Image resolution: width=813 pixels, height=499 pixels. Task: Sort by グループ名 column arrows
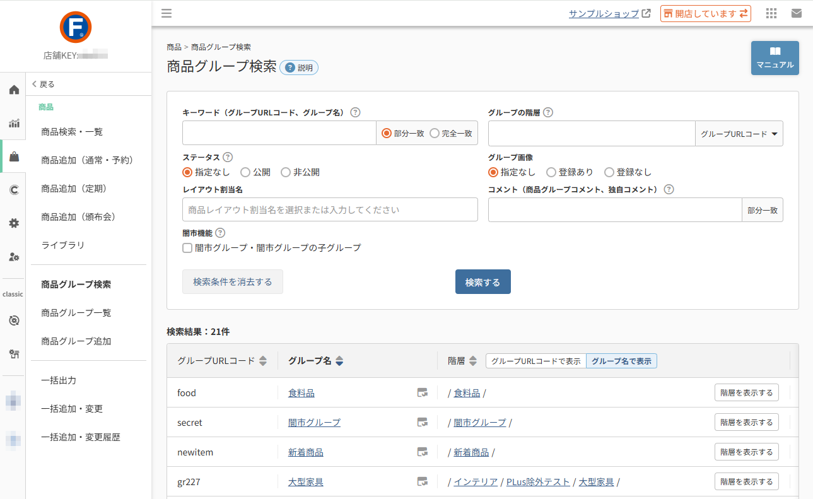pos(339,361)
